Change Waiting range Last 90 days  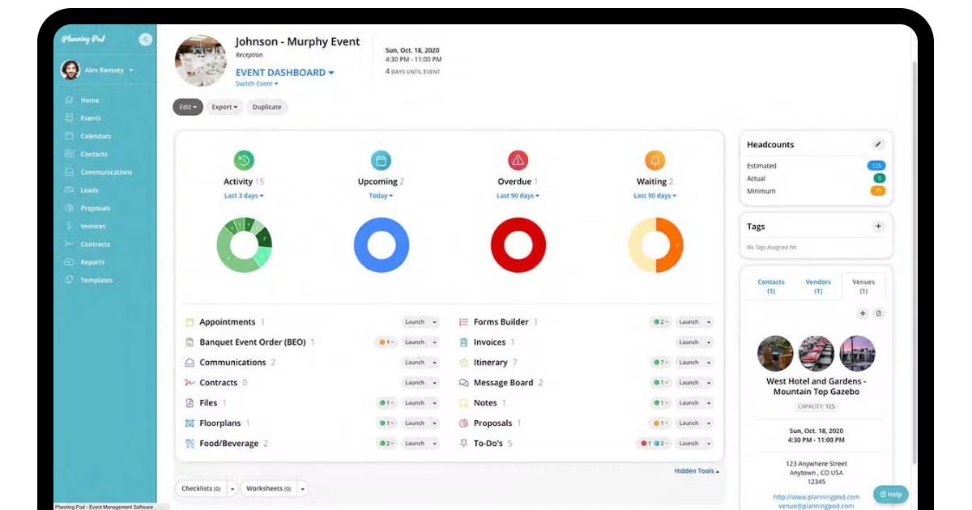pos(654,196)
